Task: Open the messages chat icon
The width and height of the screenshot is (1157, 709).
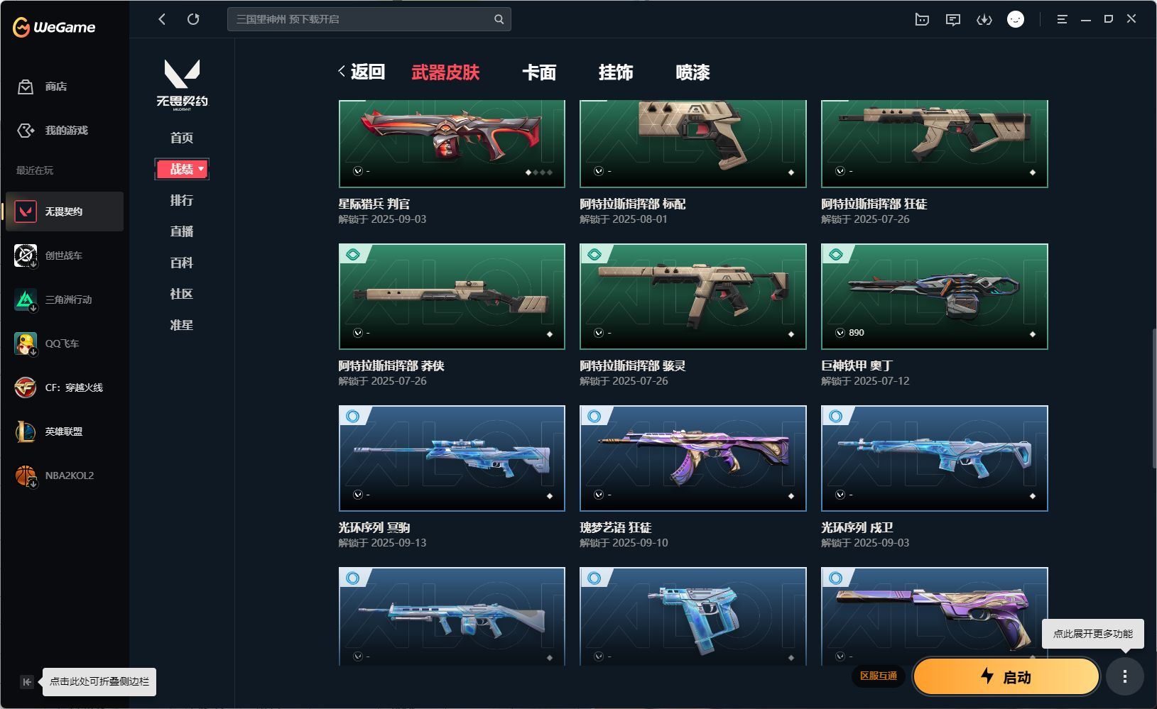Action: pos(952,20)
